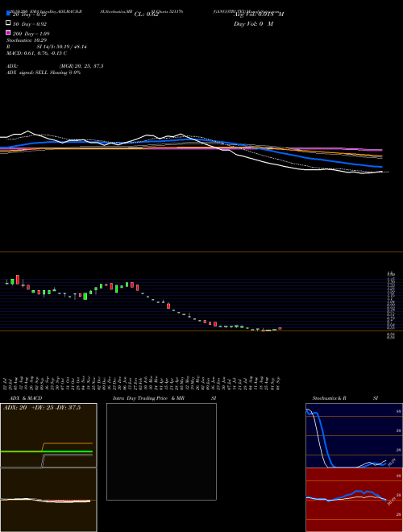Click the date axis labels under candlesticks
This screenshot has height=532, width=403.
point(143,384)
